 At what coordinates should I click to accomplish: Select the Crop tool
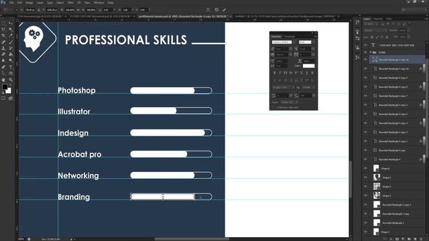(3, 35)
